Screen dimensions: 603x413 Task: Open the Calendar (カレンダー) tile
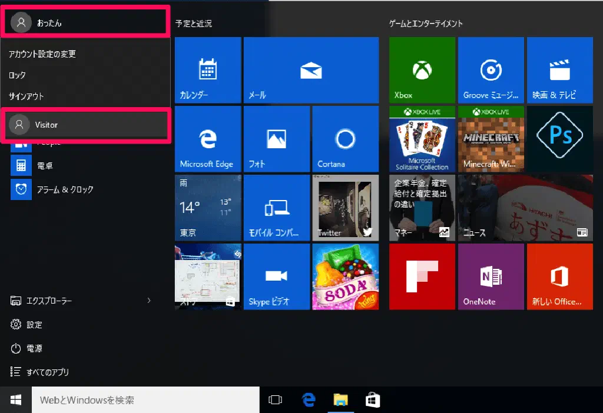click(208, 70)
